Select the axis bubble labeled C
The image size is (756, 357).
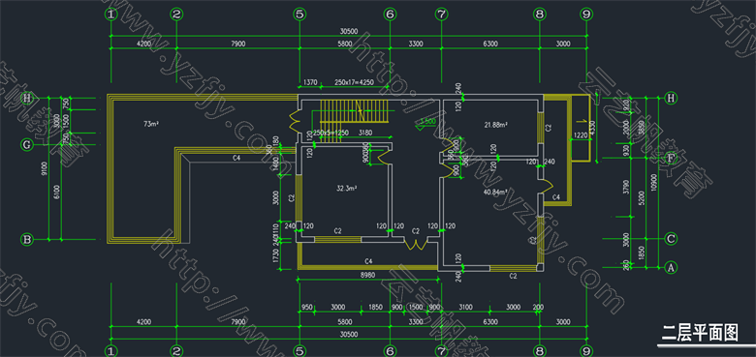point(669,238)
